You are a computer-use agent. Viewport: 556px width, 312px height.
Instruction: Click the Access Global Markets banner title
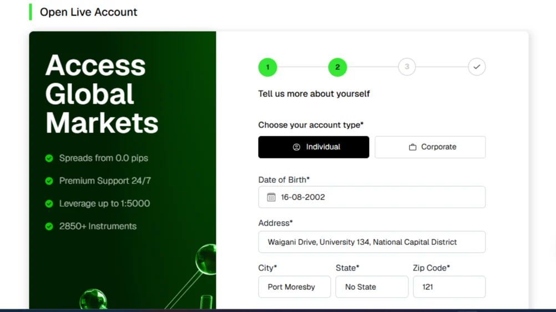tap(102, 94)
